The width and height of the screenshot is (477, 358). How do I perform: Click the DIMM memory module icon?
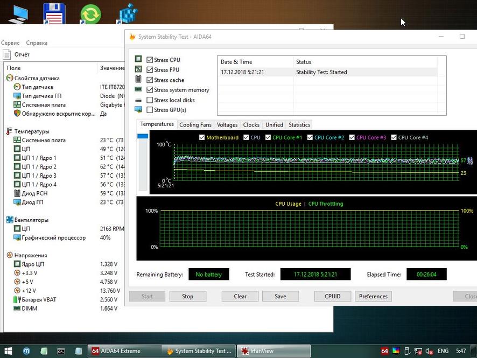[x=17, y=308]
